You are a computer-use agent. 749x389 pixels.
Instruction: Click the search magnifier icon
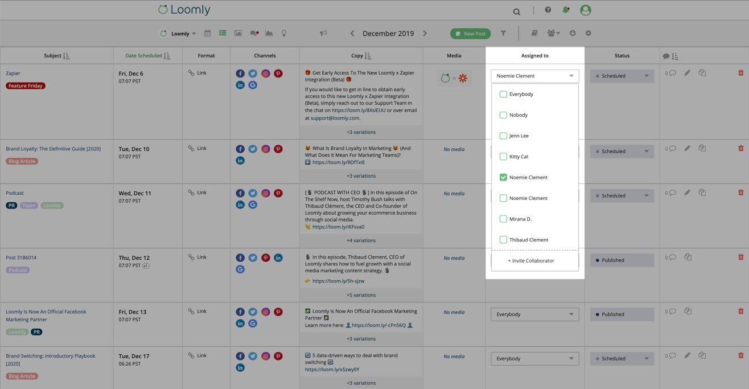(517, 11)
